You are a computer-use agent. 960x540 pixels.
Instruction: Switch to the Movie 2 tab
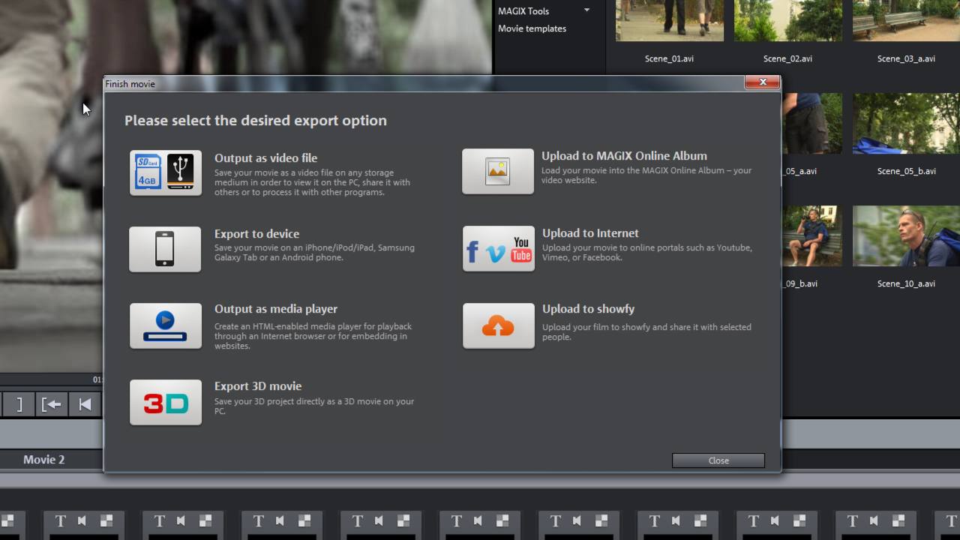[x=44, y=460]
